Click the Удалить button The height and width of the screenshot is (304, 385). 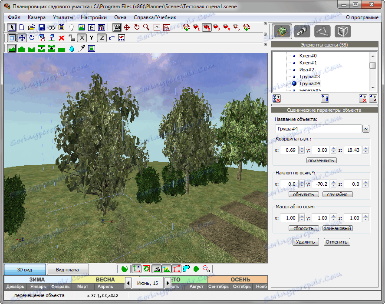306,242
